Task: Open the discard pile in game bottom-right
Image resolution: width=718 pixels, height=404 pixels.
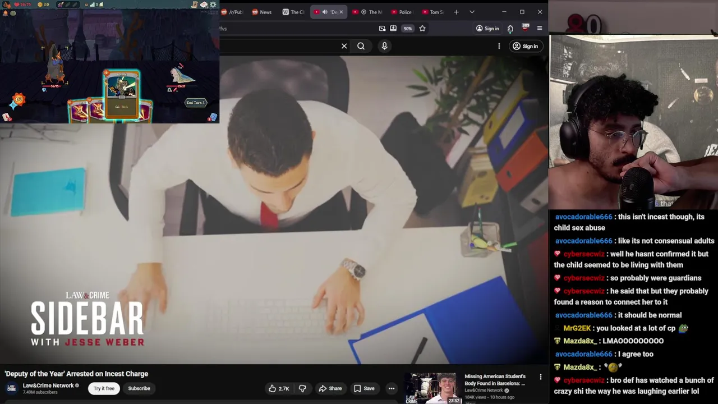Action: [x=213, y=117]
